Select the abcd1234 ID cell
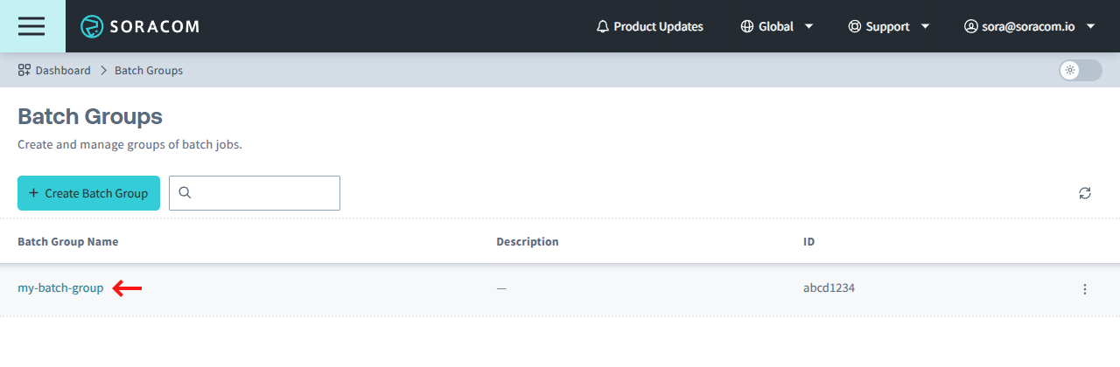The width and height of the screenshot is (1120, 367). (829, 287)
